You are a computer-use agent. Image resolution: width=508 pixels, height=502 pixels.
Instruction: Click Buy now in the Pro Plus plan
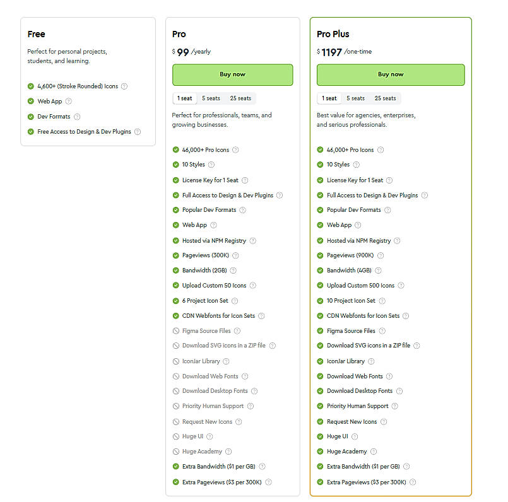[x=391, y=74]
